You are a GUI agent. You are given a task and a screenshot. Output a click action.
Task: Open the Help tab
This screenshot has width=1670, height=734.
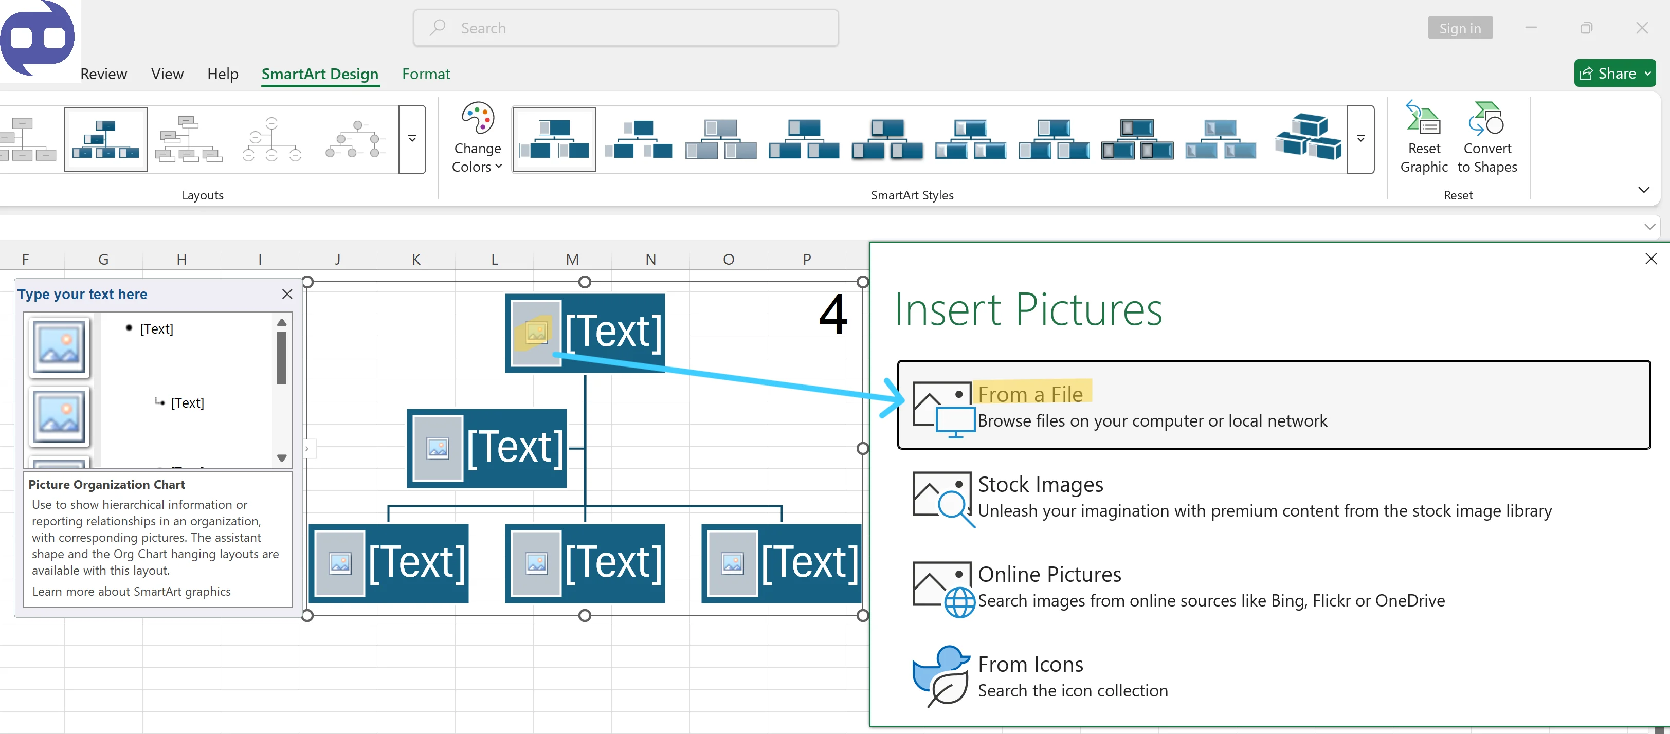[x=223, y=74]
